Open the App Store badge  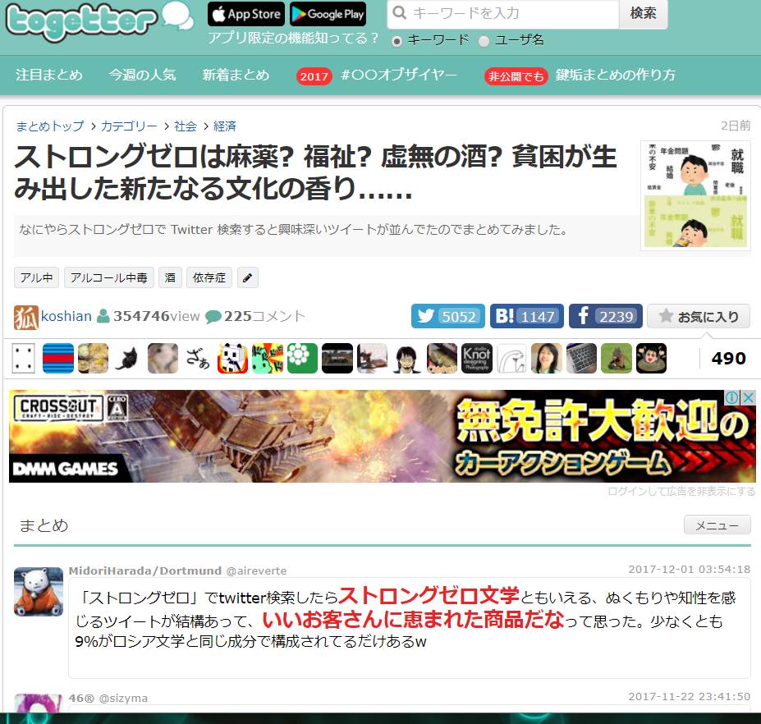click(246, 14)
